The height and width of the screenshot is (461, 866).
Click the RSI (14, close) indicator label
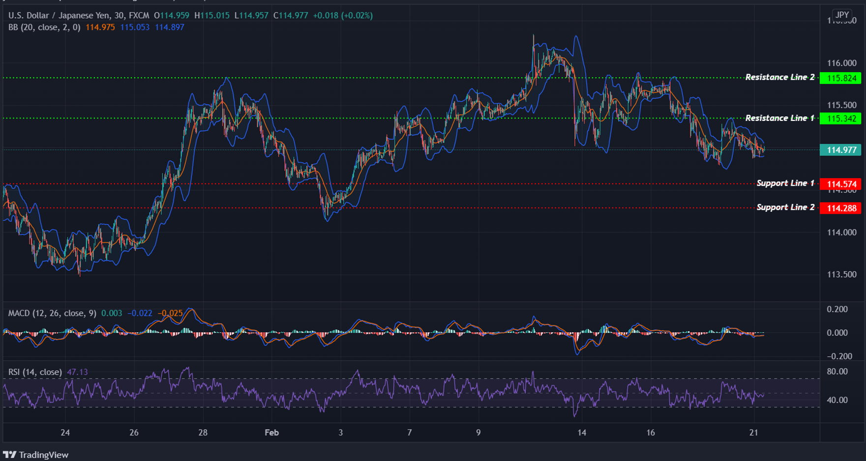coord(35,372)
